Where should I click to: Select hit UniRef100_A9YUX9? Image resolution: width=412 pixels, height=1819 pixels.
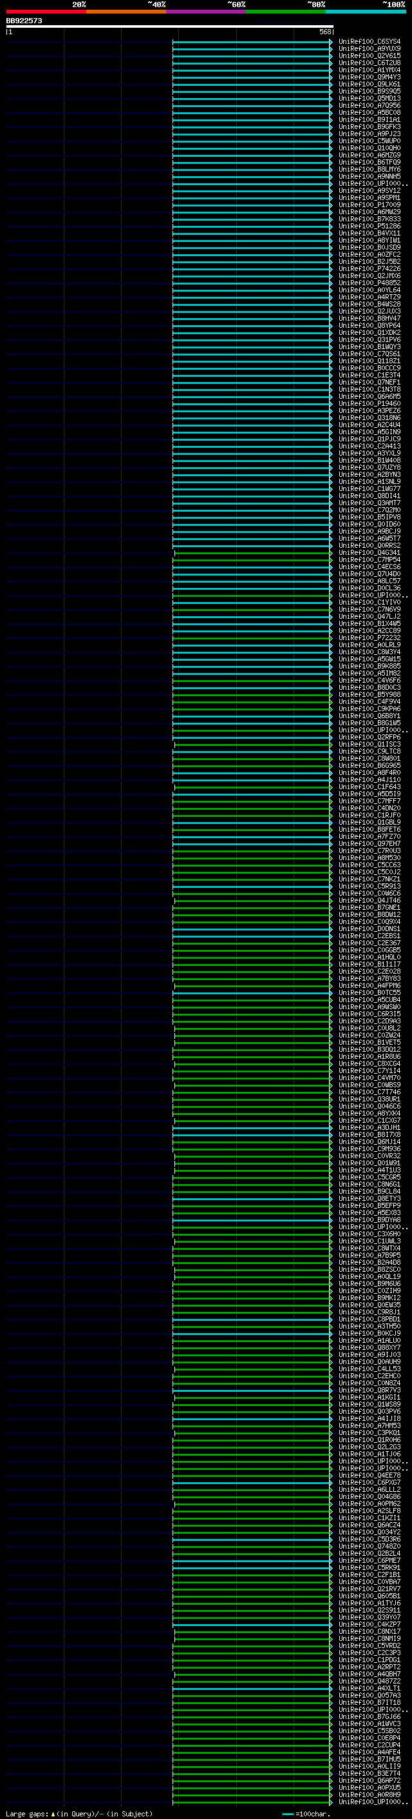tap(370, 49)
